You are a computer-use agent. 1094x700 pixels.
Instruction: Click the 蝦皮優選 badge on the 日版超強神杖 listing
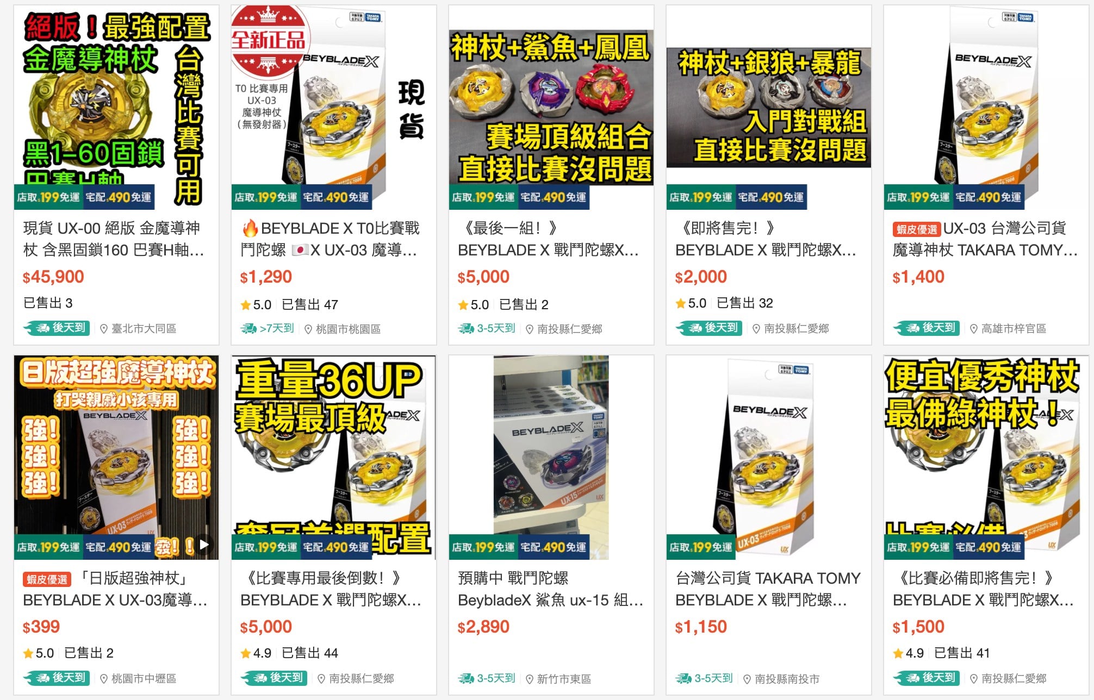47,579
